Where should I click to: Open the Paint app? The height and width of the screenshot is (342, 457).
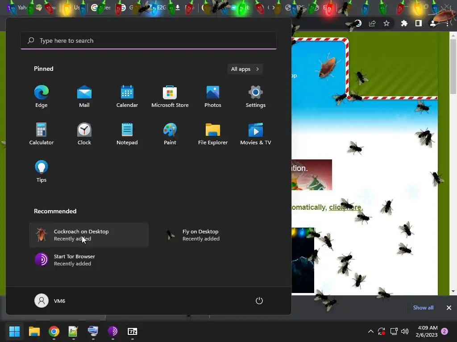170,134
